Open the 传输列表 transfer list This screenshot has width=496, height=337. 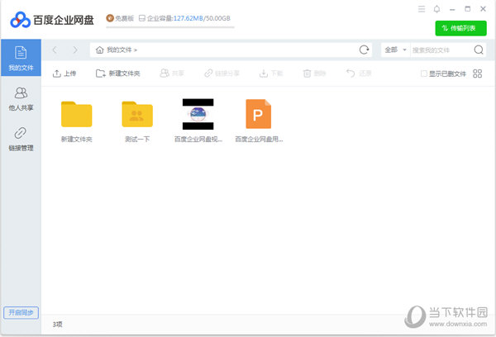pyautogui.click(x=460, y=28)
